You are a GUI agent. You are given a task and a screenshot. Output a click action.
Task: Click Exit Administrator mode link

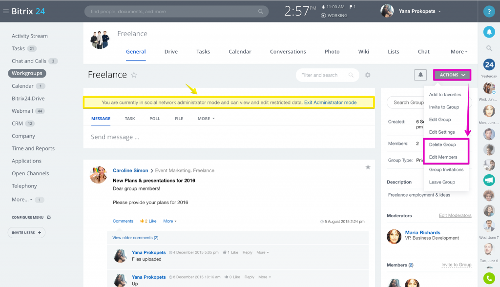331,102
